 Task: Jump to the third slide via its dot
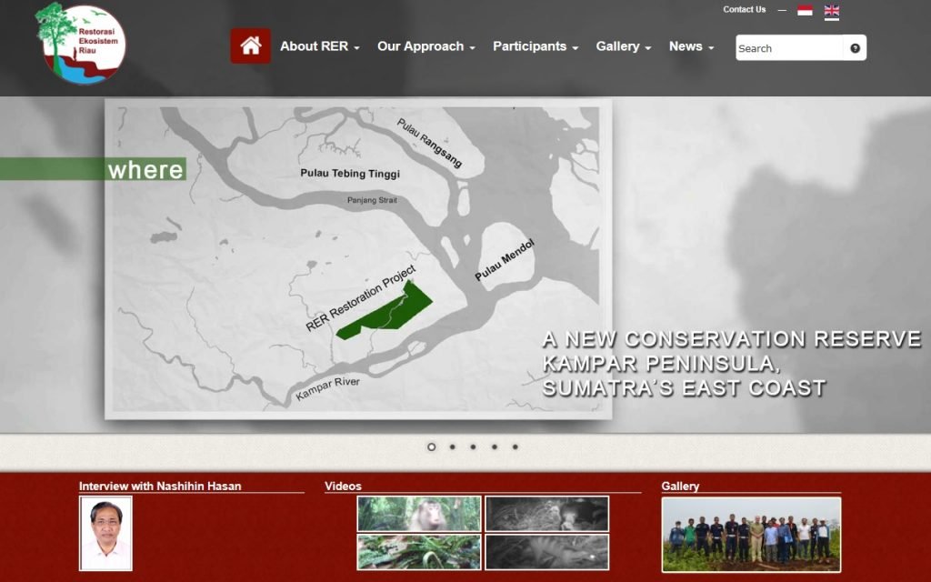coord(472,447)
